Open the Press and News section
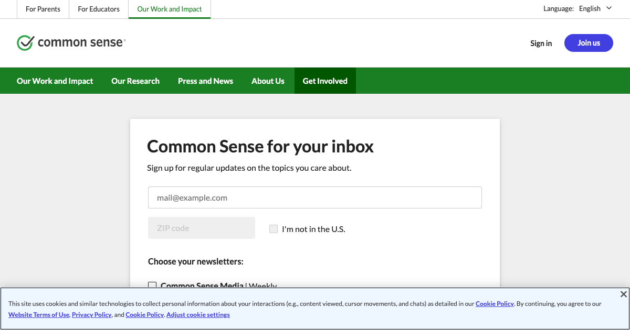The image size is (630, 330). point(205,81)
